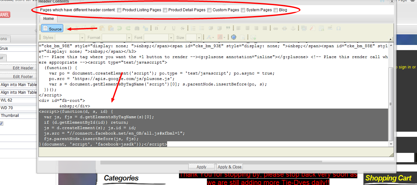Image resolution: width=417 pixels, height=185 pixels.
Task: Check the System Pages checkbox
Action: click(x=243, y=10)
